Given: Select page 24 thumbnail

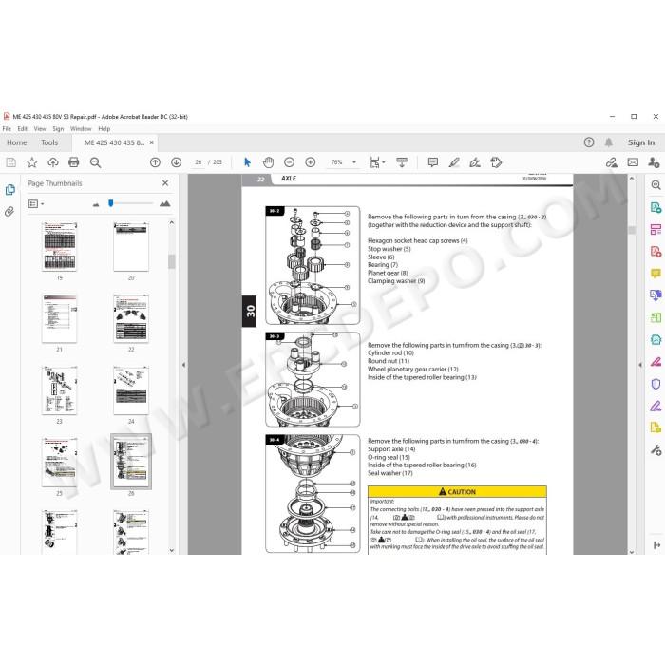Looking at the screenshot, I should click(x=131, y=390).
